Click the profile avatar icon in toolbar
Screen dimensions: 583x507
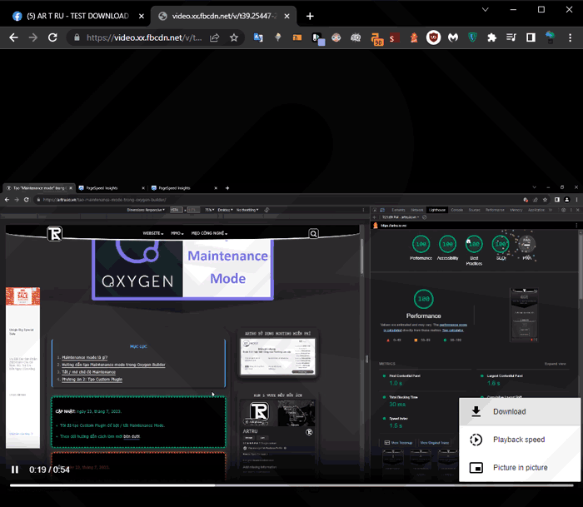551,37
